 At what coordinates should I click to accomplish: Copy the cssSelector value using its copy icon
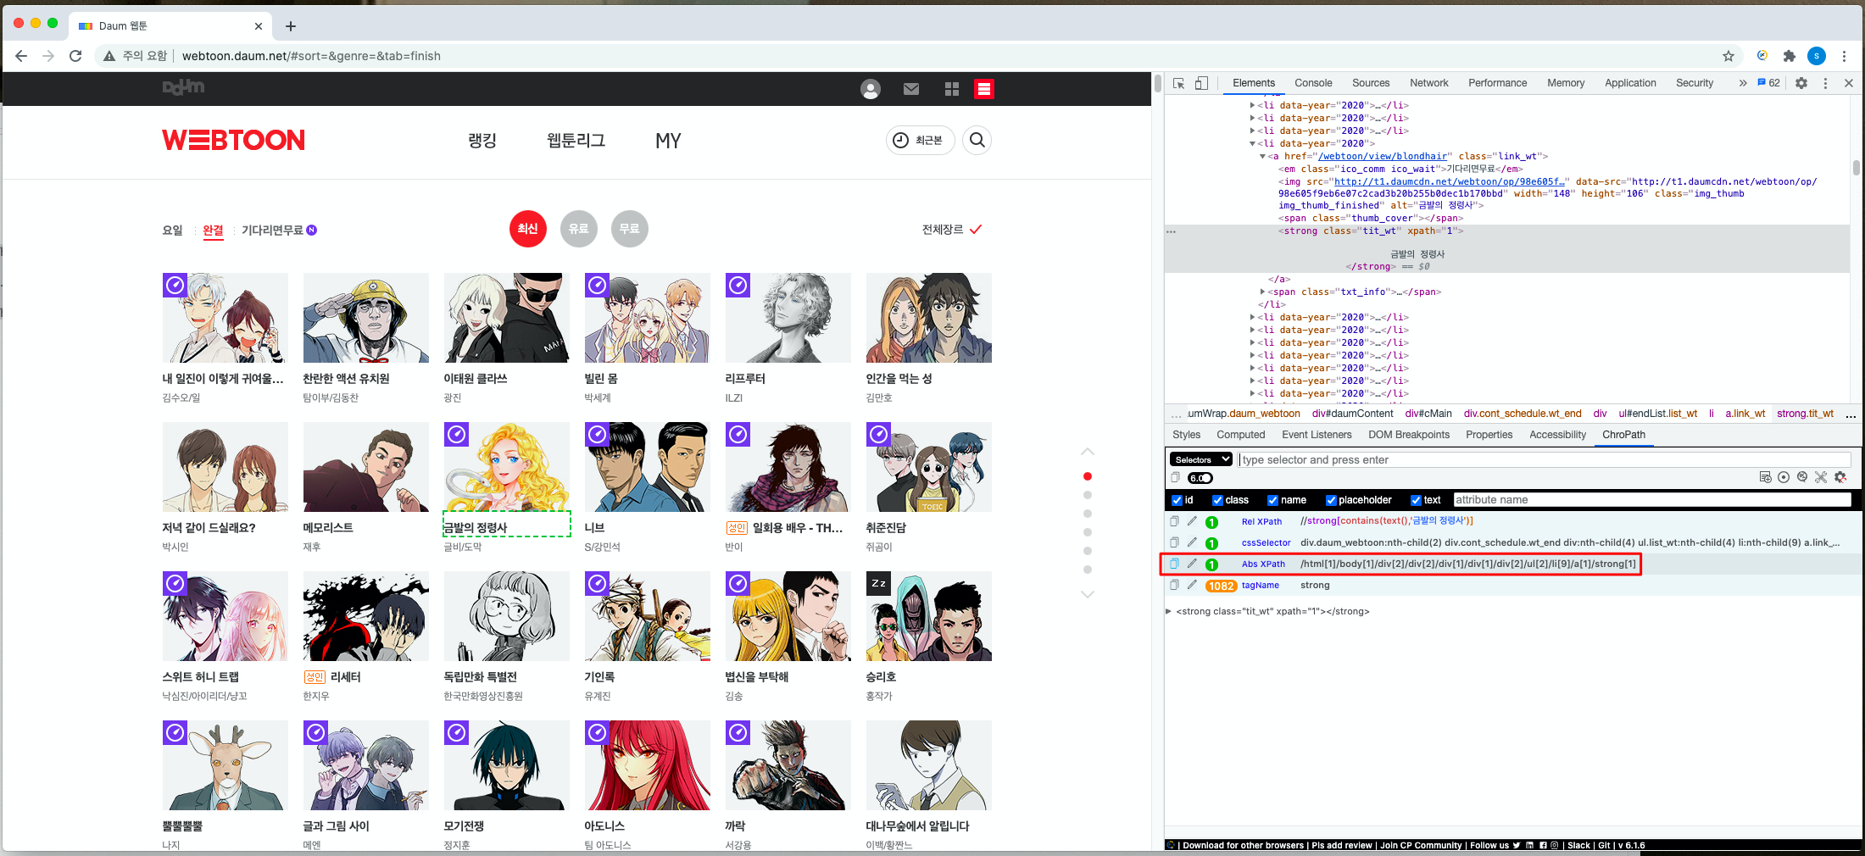pos(1174,542)
